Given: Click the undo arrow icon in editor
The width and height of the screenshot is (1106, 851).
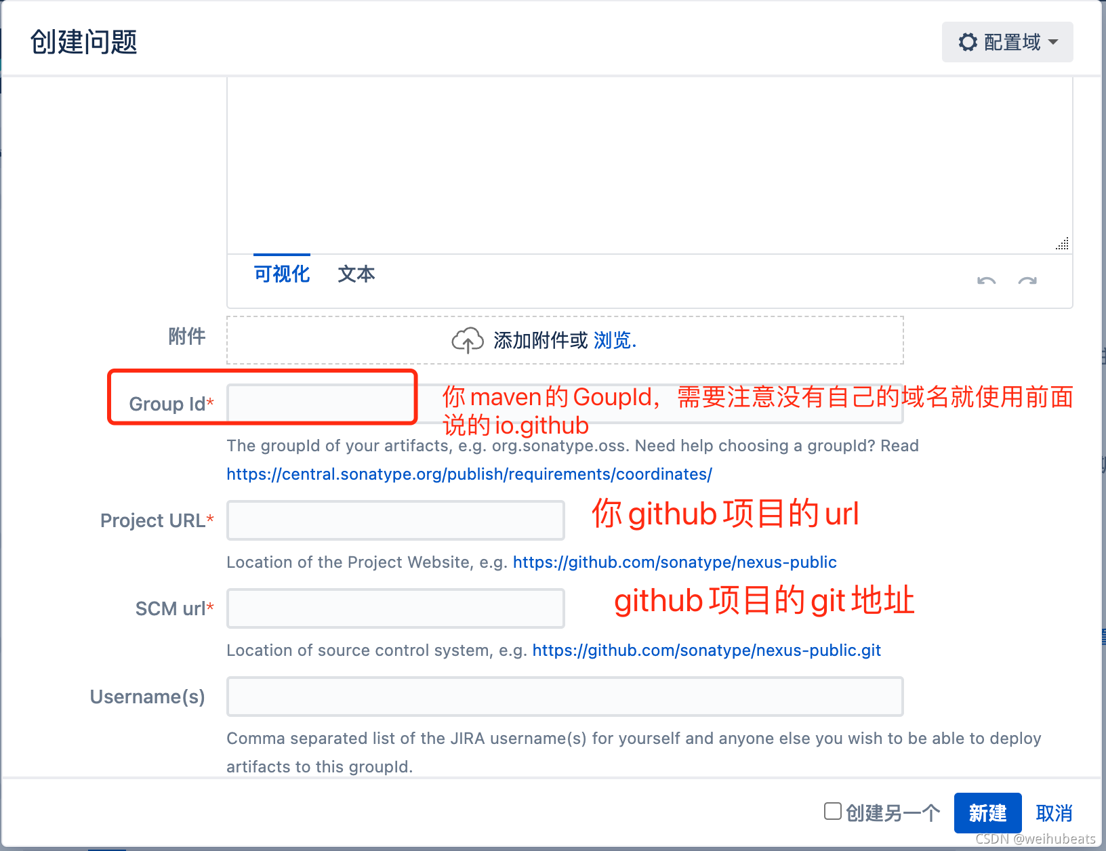Looking at the screenshot, I should click(986, 281).
